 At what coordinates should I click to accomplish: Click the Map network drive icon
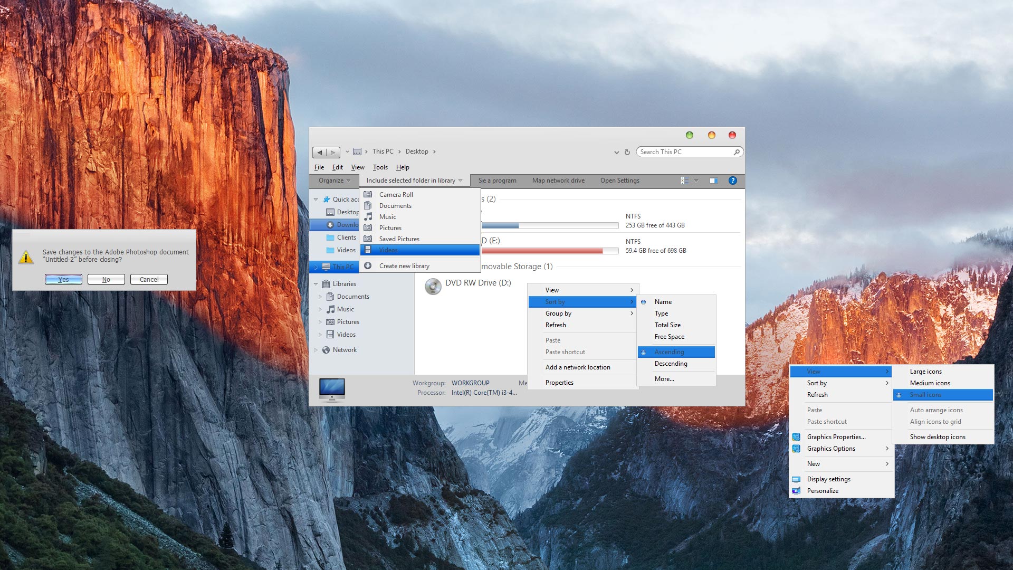point(558,180)
